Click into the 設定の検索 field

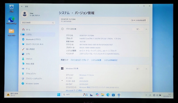pos(38,23)
